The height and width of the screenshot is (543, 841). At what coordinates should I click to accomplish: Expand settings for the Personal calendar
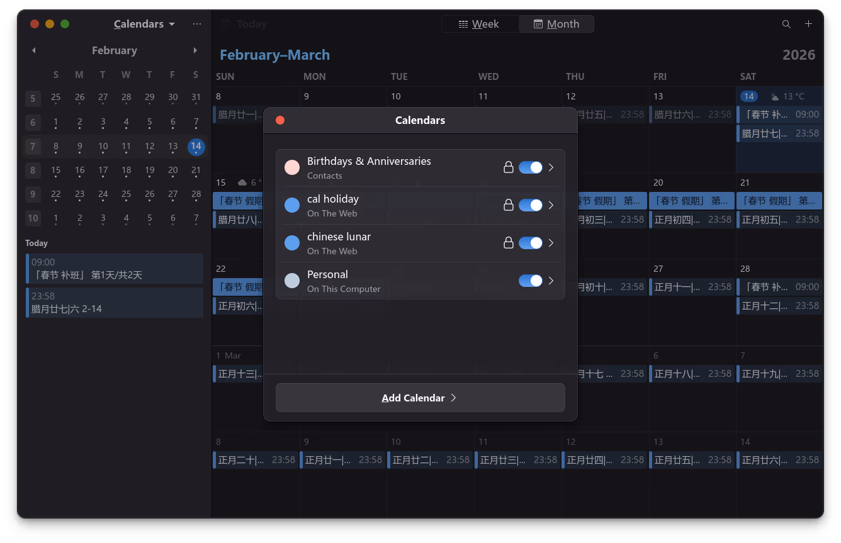pos(551,281)
